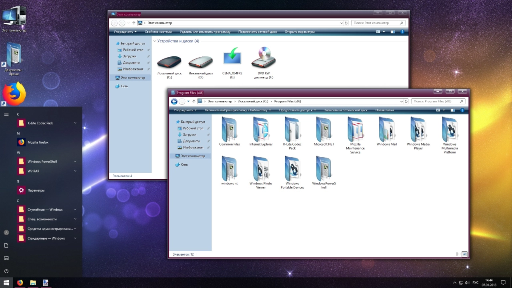
Task: Open address bar history dropdown in Этот компьютер
Action: (x=342, y=23)
